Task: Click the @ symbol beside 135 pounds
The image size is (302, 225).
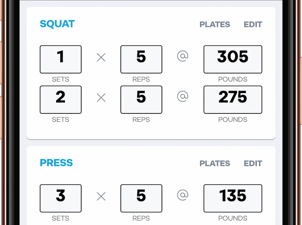Action: [x=183, y=195]
